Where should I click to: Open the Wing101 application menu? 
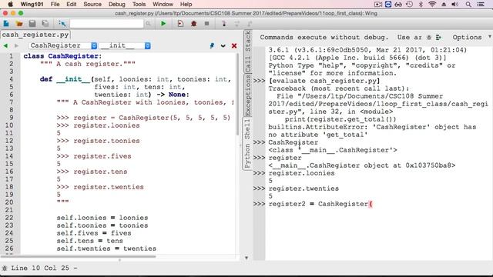pyautogui.click(x=32, y=5)
